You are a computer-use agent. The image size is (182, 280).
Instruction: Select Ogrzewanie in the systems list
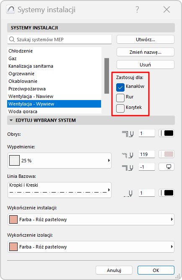(x=54, y=74)
